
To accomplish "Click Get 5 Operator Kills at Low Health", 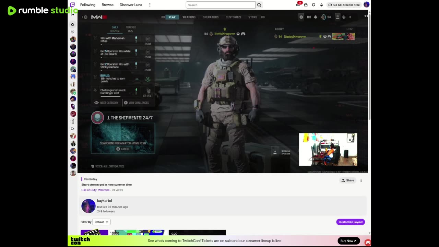I will point(123,53).
